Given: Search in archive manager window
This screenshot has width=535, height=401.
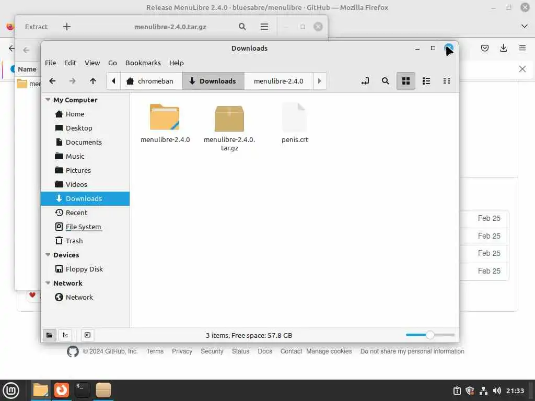Looking at the screenshot, I should point(242,27).
